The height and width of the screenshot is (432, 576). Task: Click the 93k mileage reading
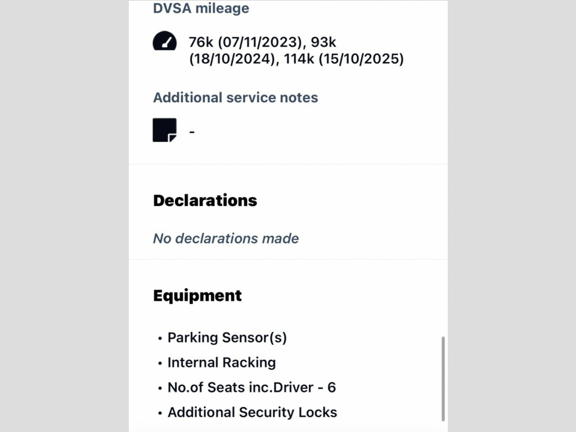coord(323,42)
